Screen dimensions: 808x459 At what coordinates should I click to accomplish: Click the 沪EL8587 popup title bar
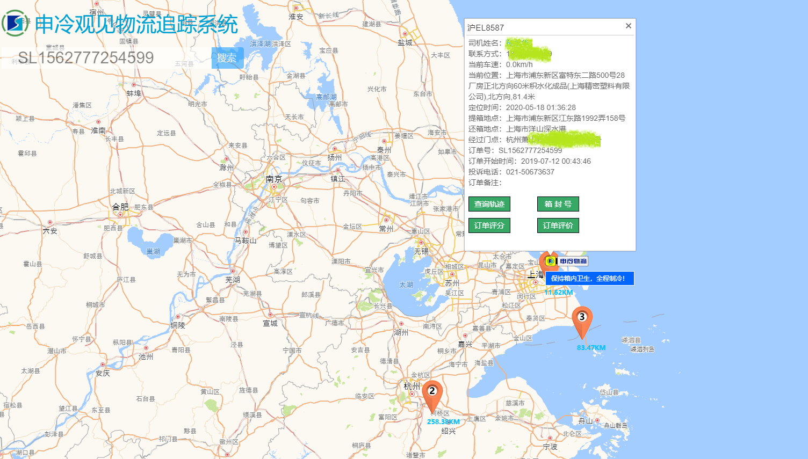[x=486, y=25]
